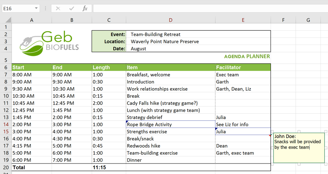Select row 20 header for Total row
This screenshot has width=328, height=174.
(x=6, y=167)
